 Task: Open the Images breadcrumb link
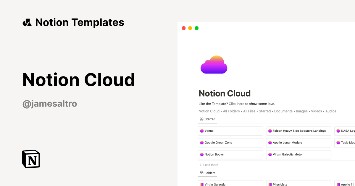tap(302, 111)
